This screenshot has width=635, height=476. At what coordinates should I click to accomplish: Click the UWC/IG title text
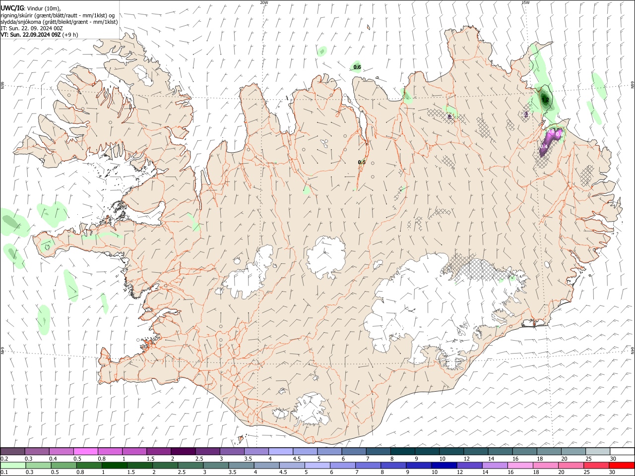[11, 8]
